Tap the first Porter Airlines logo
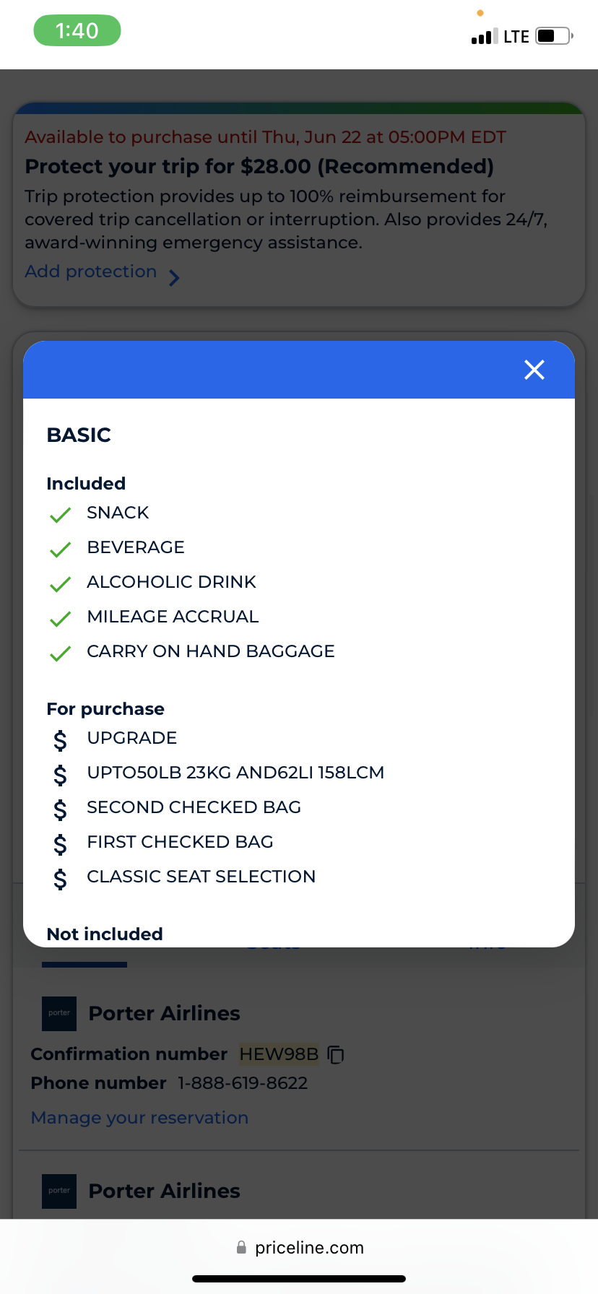Screen dimensions: 598x1294 tap(59, 1013)
